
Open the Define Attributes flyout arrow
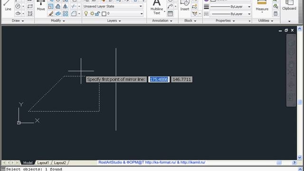[x=199, y=14]
